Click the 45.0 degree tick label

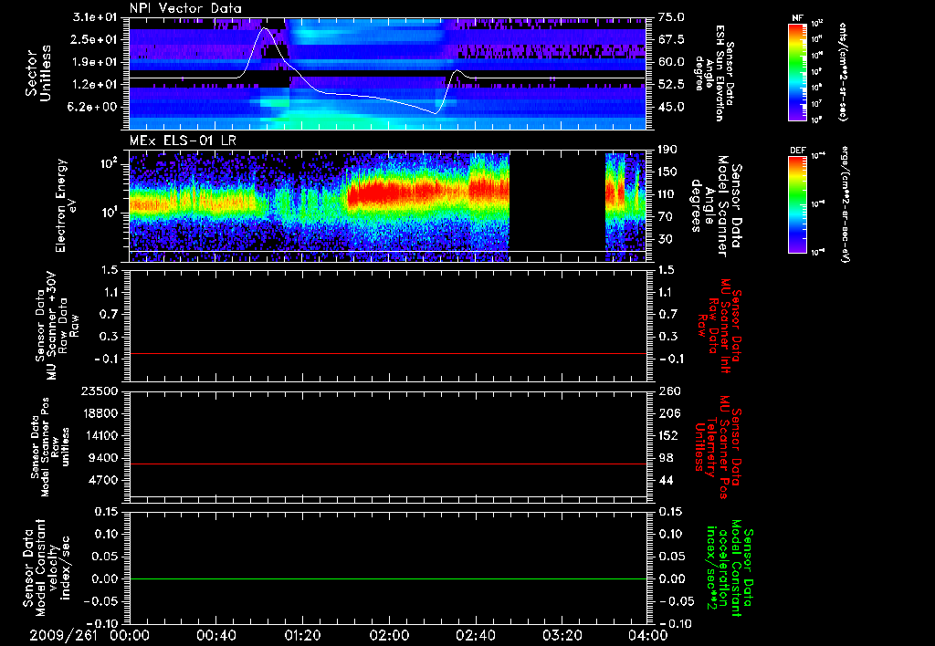click(671, 108)
